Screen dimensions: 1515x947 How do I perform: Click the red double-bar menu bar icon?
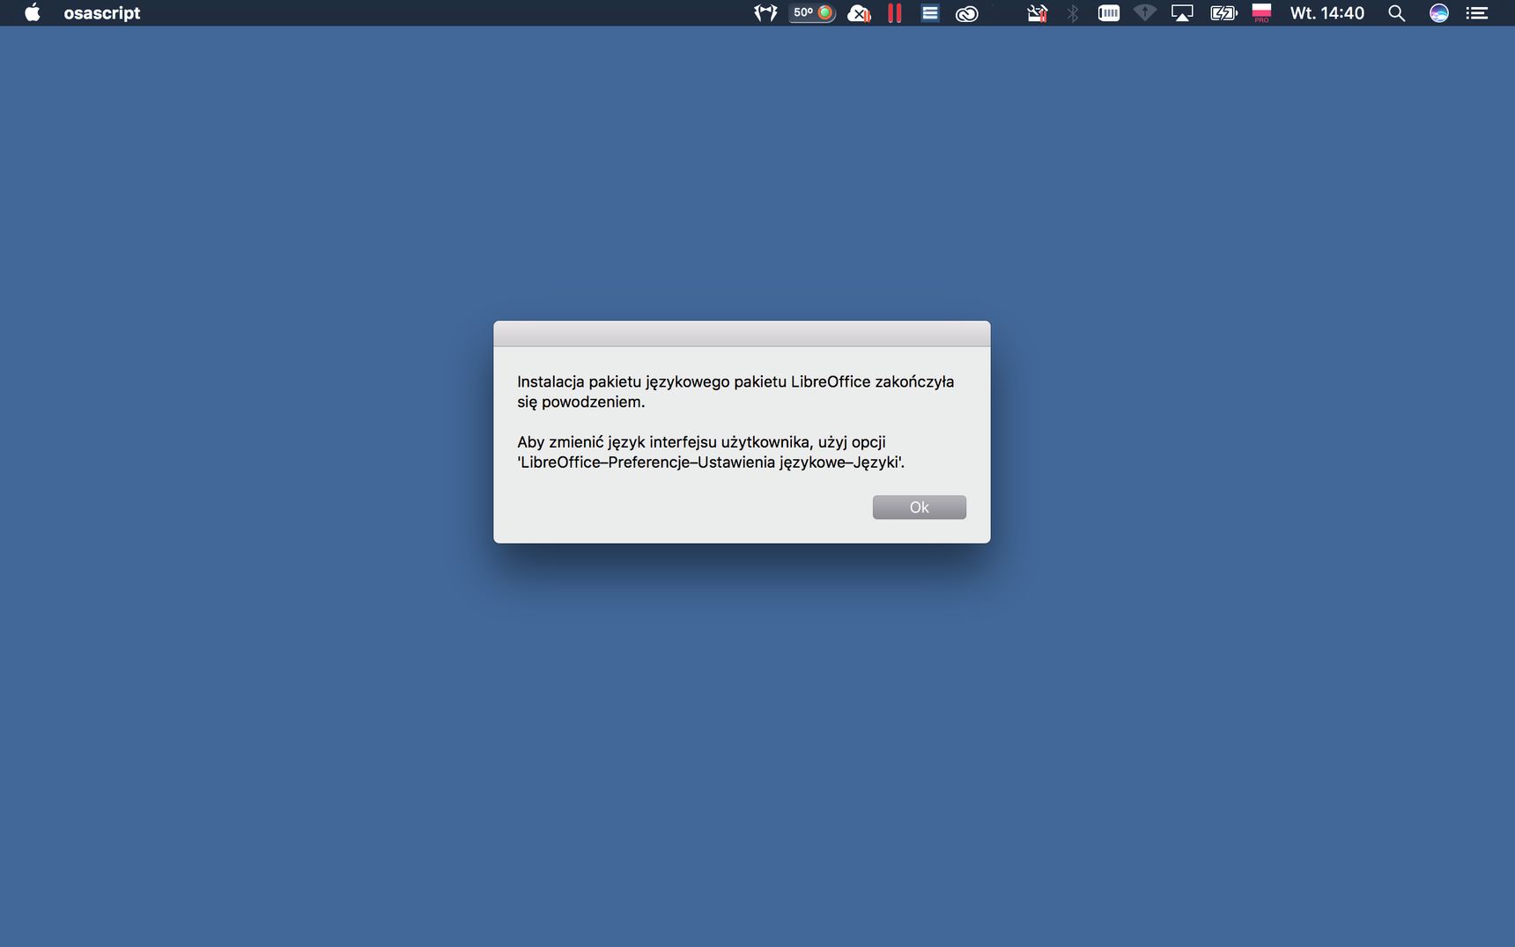pyautogui.click(x=895, y=13)
